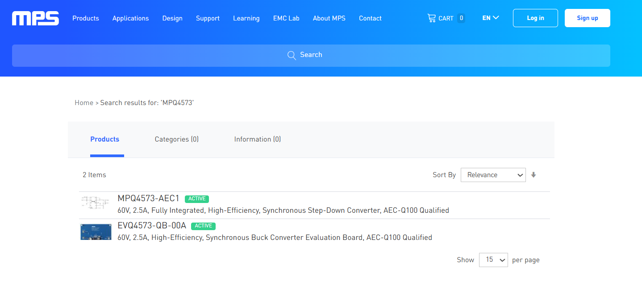Open the Applications menu

[130, 18]
